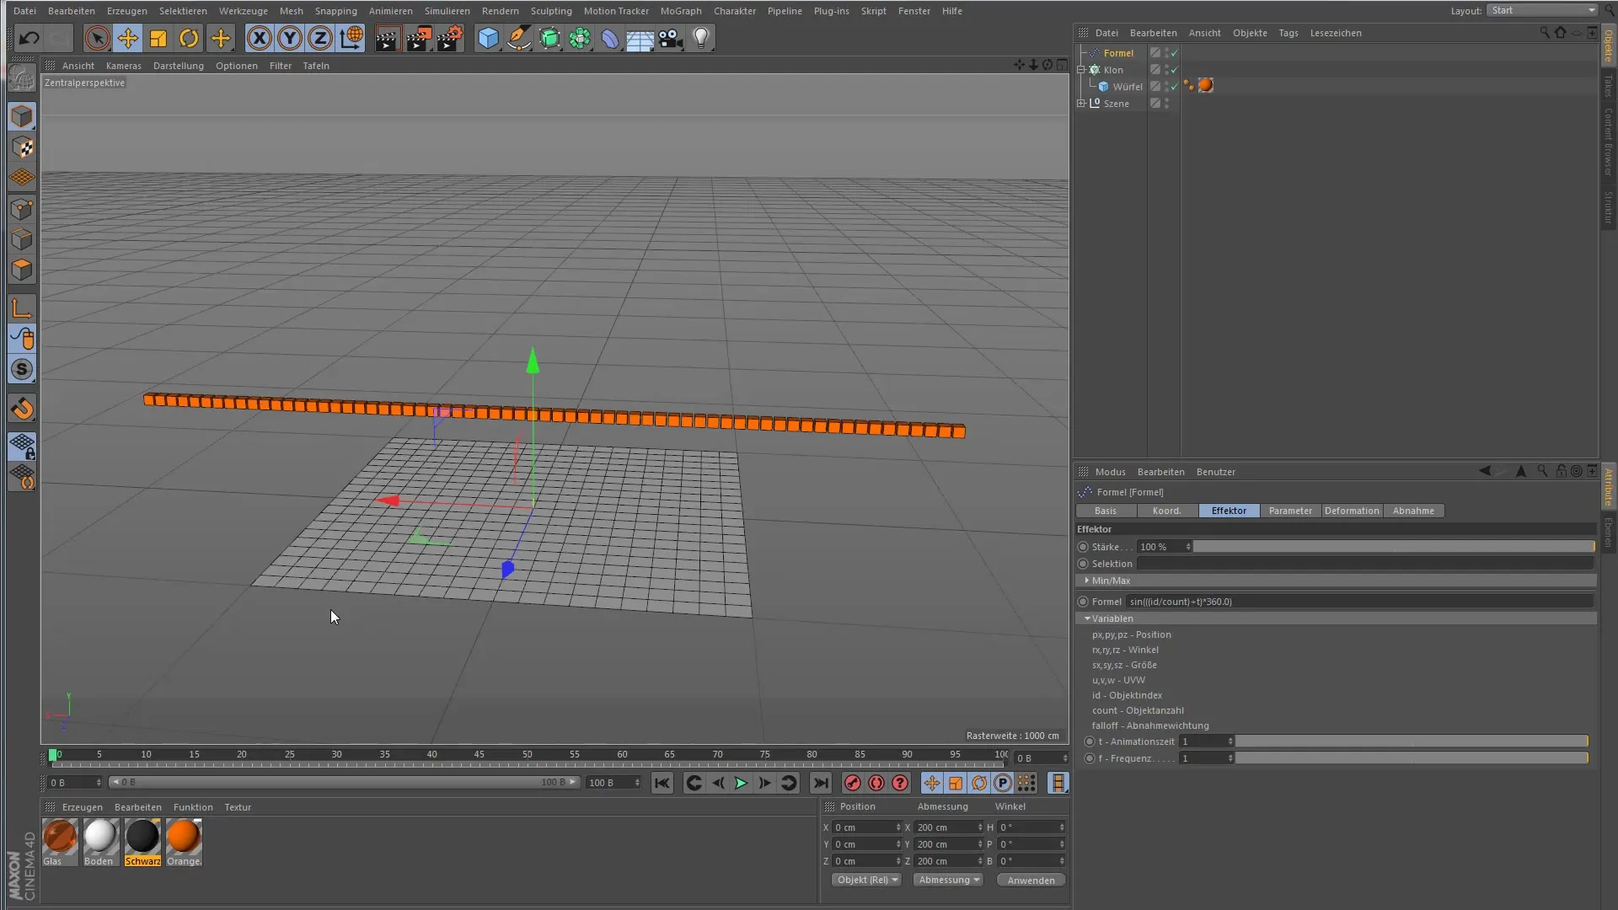Image resolution: width=1618 pixels, height=910 pixels.
Task: Toggle Snap enable S icon
Action: [22, 370]
